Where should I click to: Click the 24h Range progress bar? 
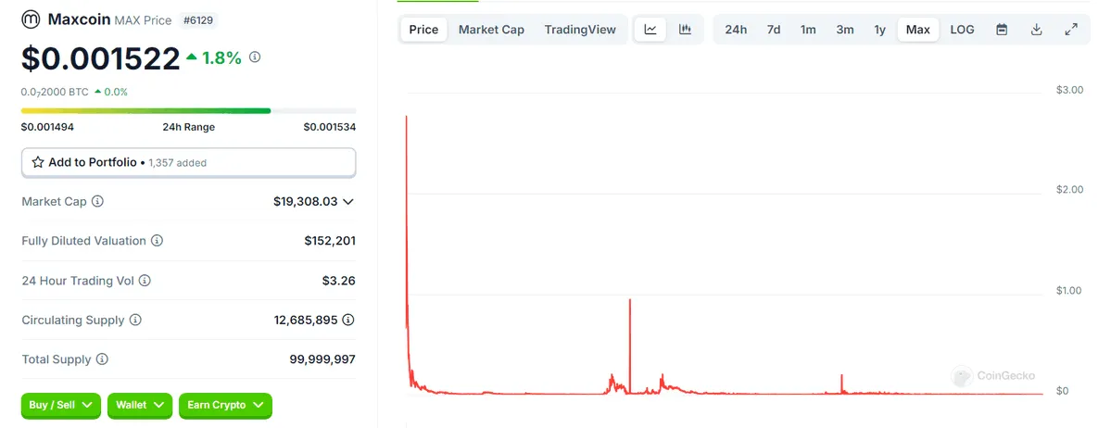(x=188, y=111)
